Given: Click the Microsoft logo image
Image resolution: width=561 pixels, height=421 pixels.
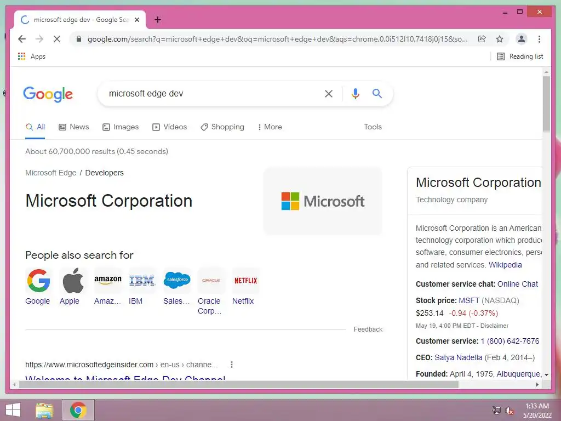Looking at the screenshot, I should pos(323,201).
